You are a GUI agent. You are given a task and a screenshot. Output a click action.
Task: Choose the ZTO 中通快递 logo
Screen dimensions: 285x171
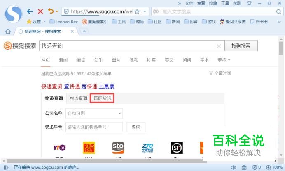pyautogui.click(x=147, y=148)
